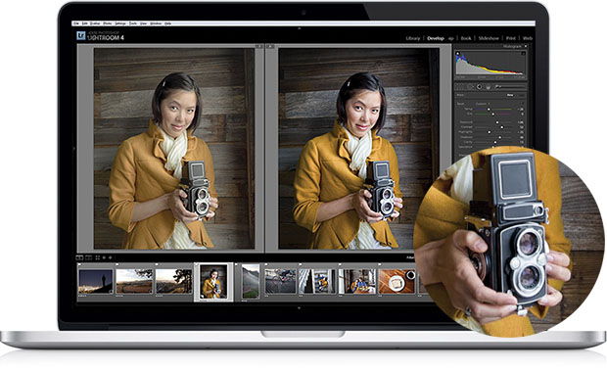Viewport: 607px width, 371px height.
Task: Click the Lightroom Lr logo icon
Action: click(x=81, y=35)
